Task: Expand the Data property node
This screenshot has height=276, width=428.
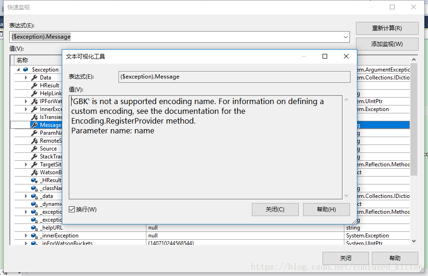Action: [x=26, y=78]
